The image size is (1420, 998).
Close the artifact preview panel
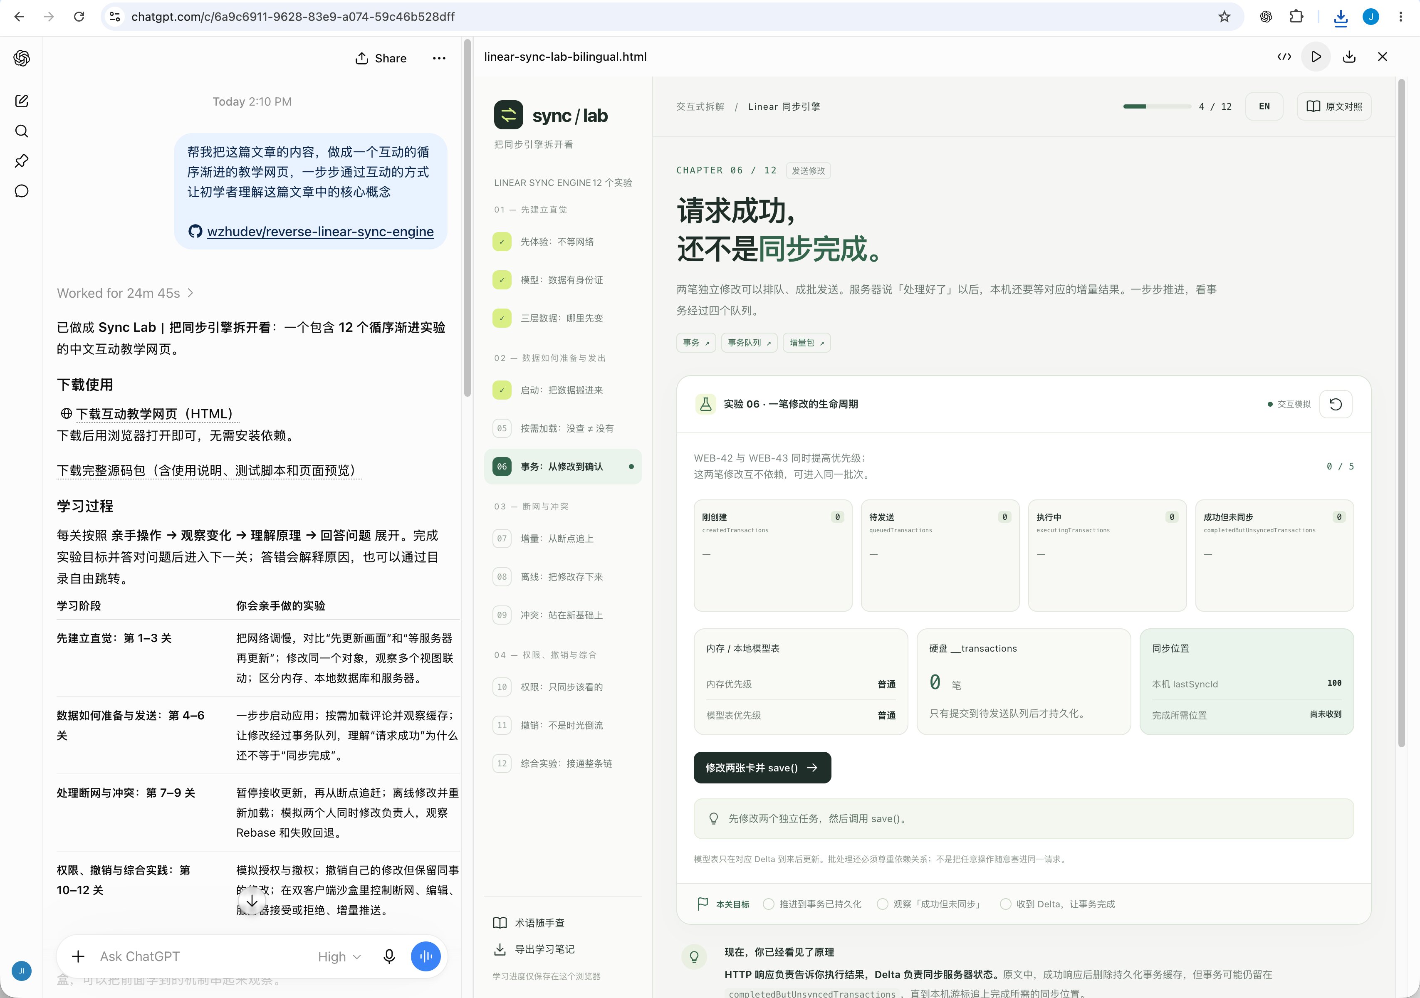click(x=1383, y=57)
